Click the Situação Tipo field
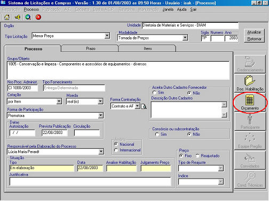Viewport: 269px width, 201px height. pos(42,168)
